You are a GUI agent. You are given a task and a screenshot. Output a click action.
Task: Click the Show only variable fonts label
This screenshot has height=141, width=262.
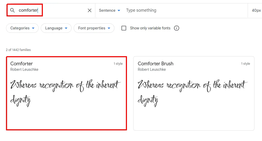150,28
